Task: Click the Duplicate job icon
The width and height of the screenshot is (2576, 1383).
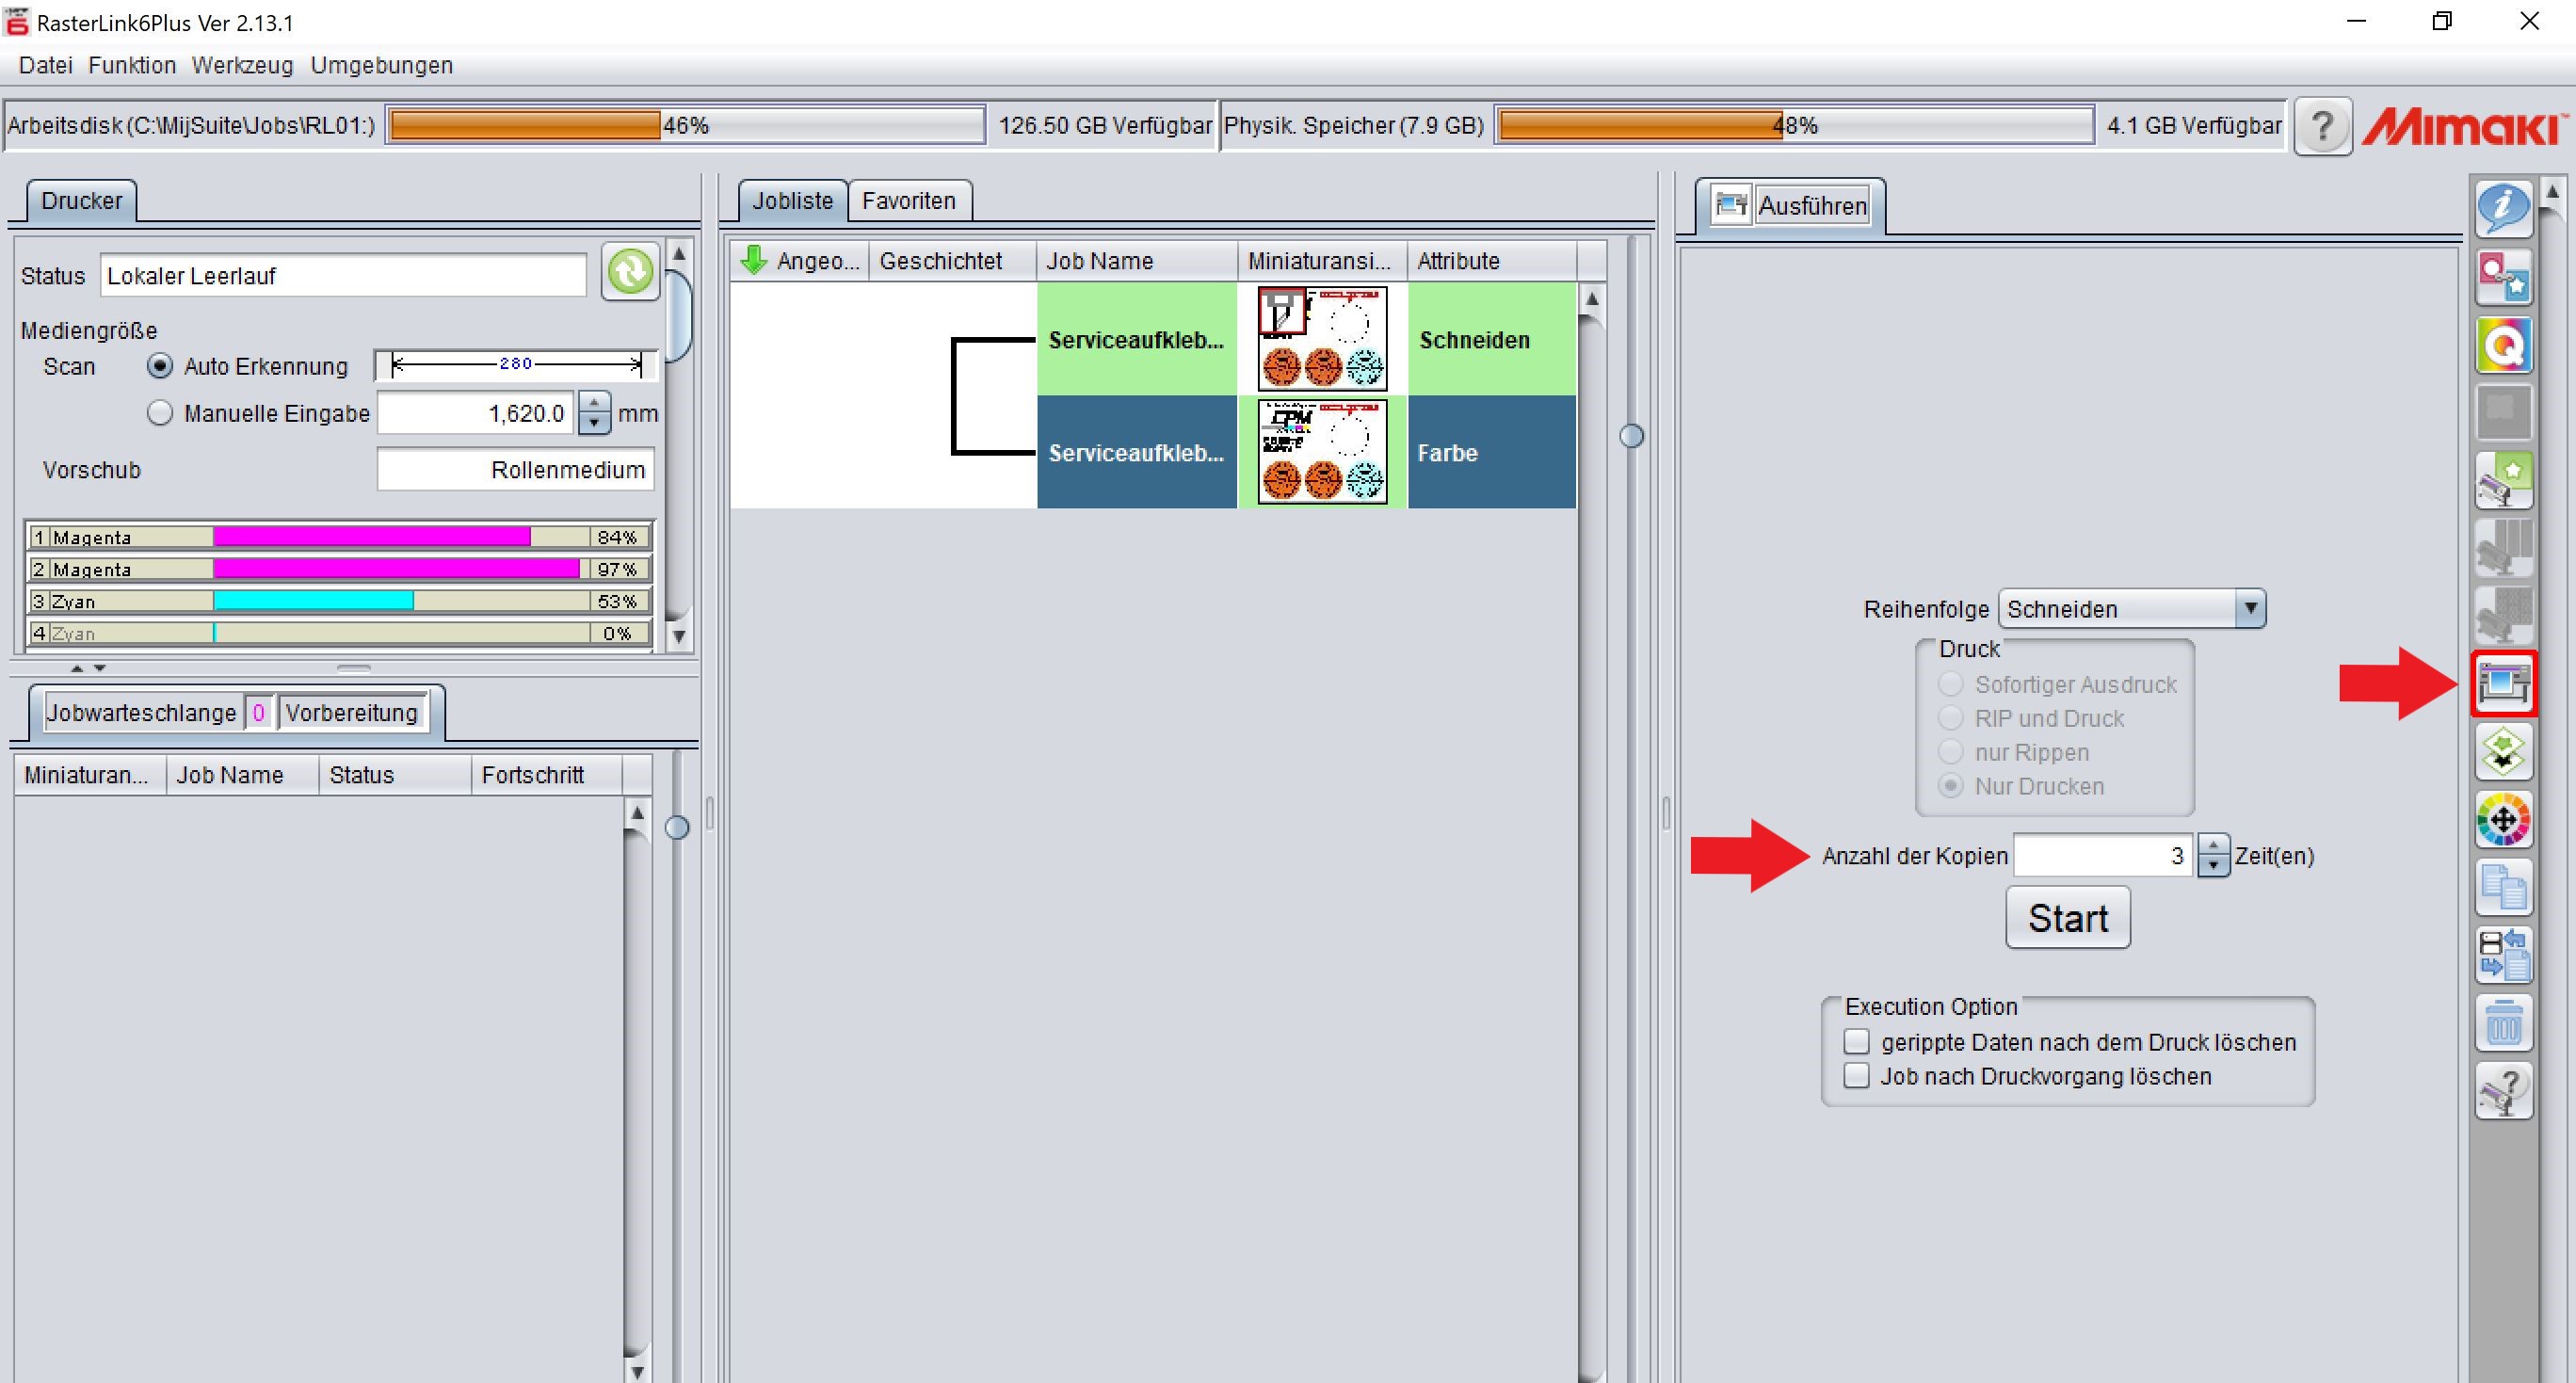Action: [2503, 888]
